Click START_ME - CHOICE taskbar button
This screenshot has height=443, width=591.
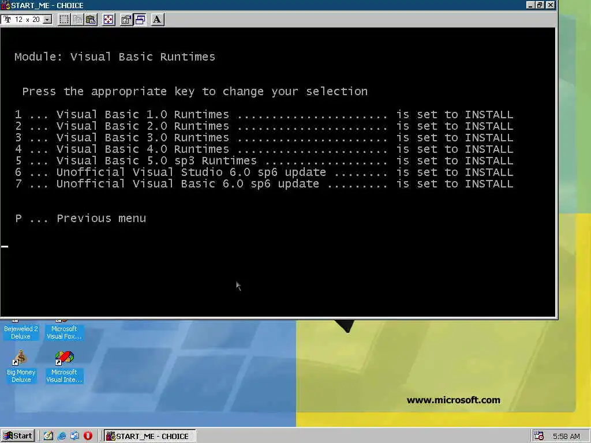[x=149, y=436]
